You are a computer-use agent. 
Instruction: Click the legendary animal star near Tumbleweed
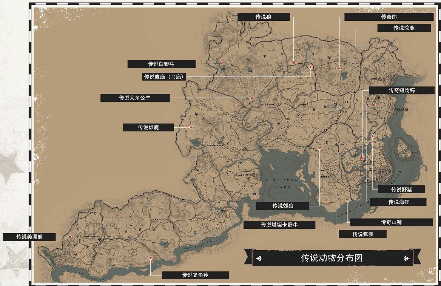(69, 237)
